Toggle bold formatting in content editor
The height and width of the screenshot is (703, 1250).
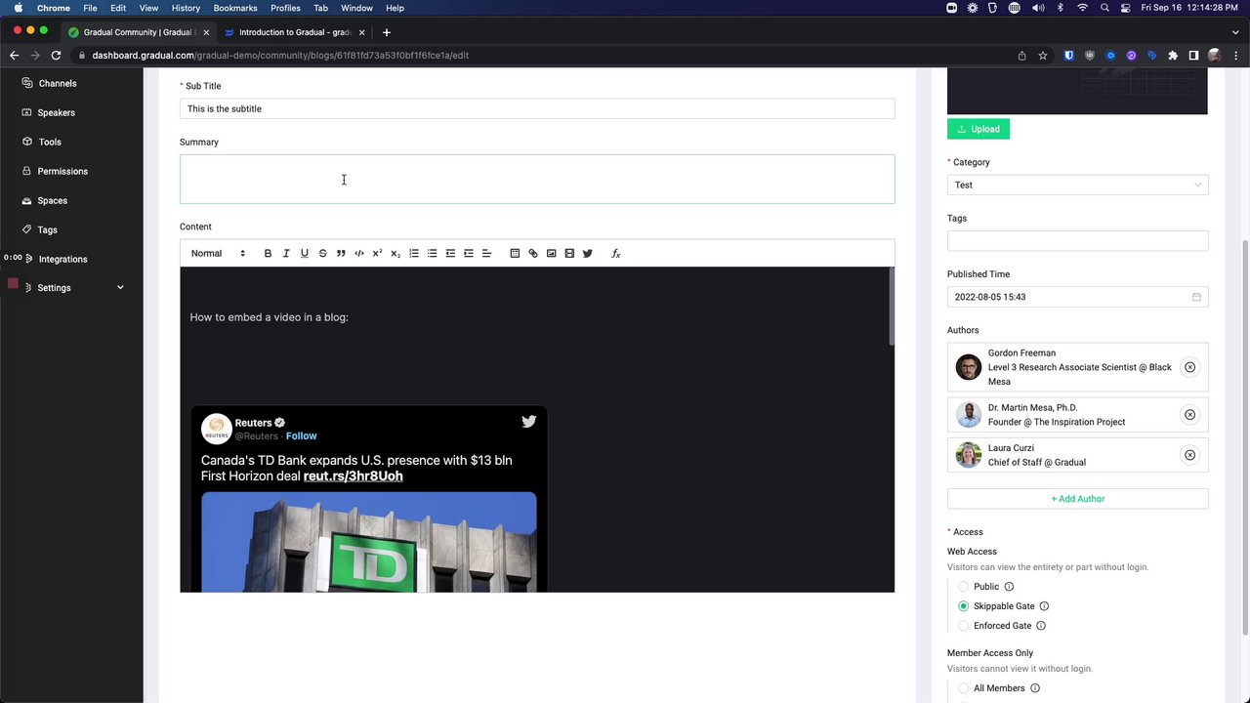[268, 254]
